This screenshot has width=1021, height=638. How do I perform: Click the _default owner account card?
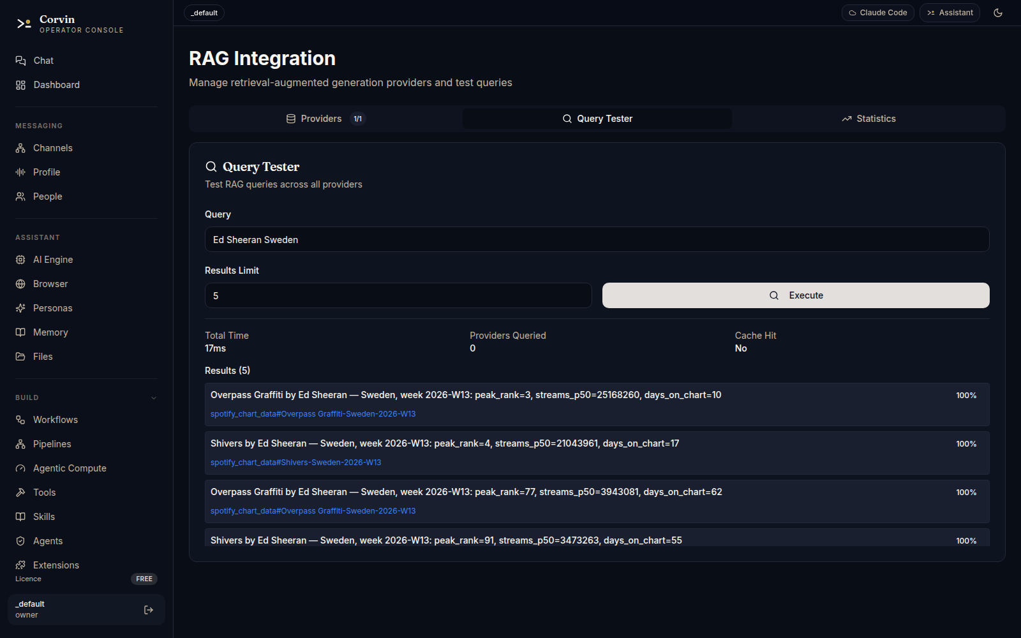tap(86, 610)
